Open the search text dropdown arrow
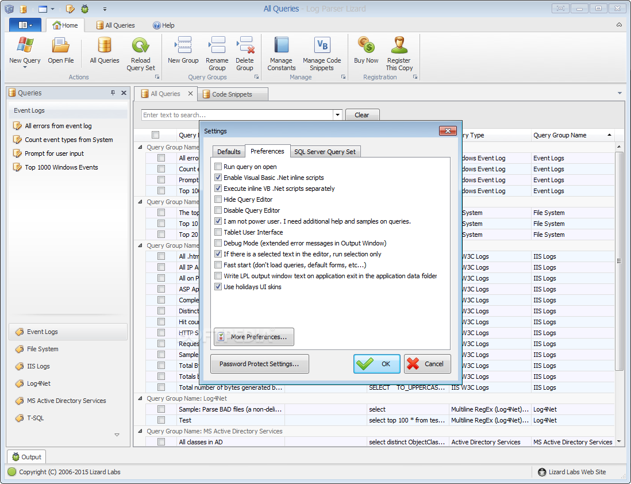 click(338, 115)
